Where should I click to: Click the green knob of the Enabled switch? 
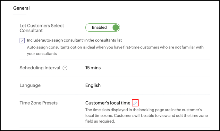[115, 27]
